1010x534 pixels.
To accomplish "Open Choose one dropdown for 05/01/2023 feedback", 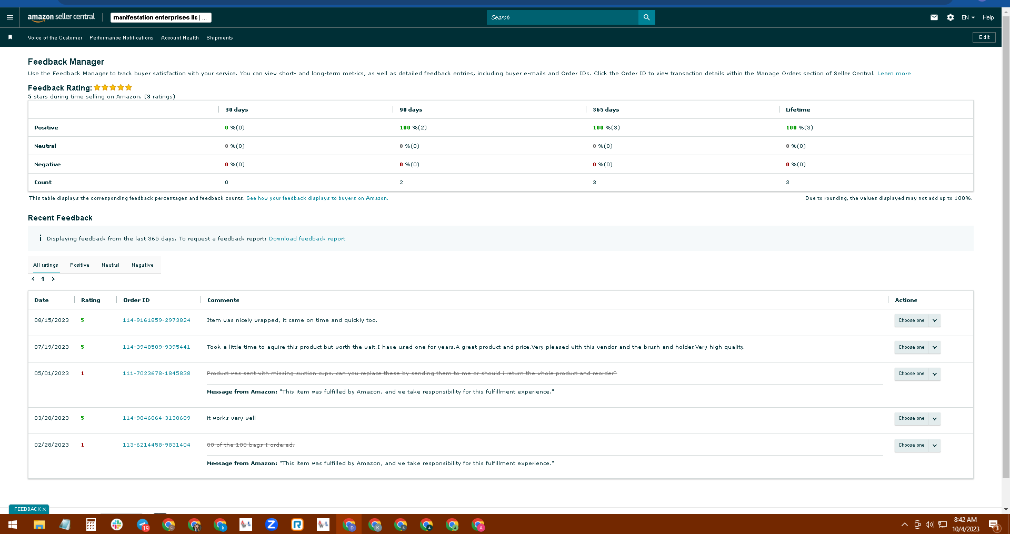I will [917, 374].
